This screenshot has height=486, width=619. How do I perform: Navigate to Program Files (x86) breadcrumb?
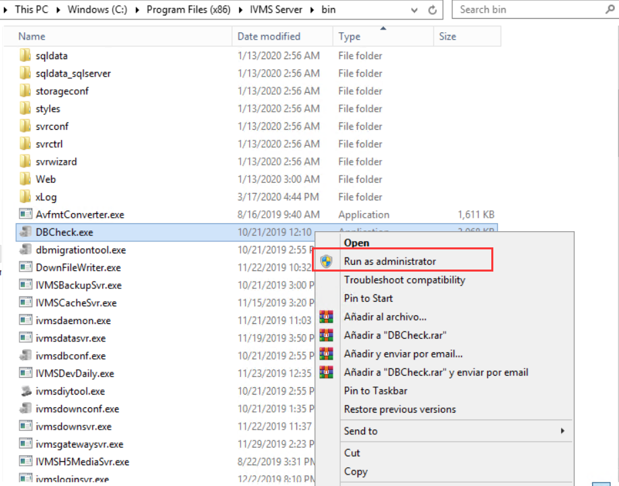coord(188,9)
